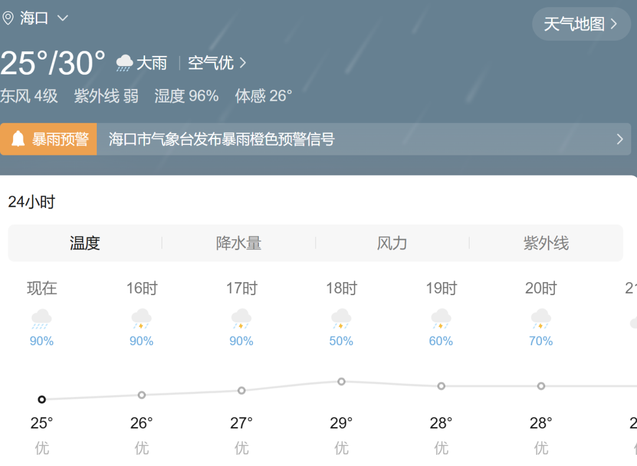Select the 现在 temperature point on chart
The height and width of the screenshot is (466, 637).
click(x=41, y=399)
